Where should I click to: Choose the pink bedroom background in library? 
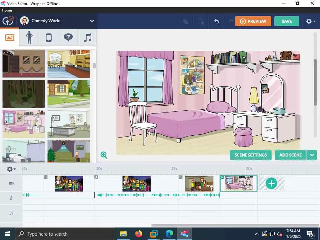click(x=23, y=124)
